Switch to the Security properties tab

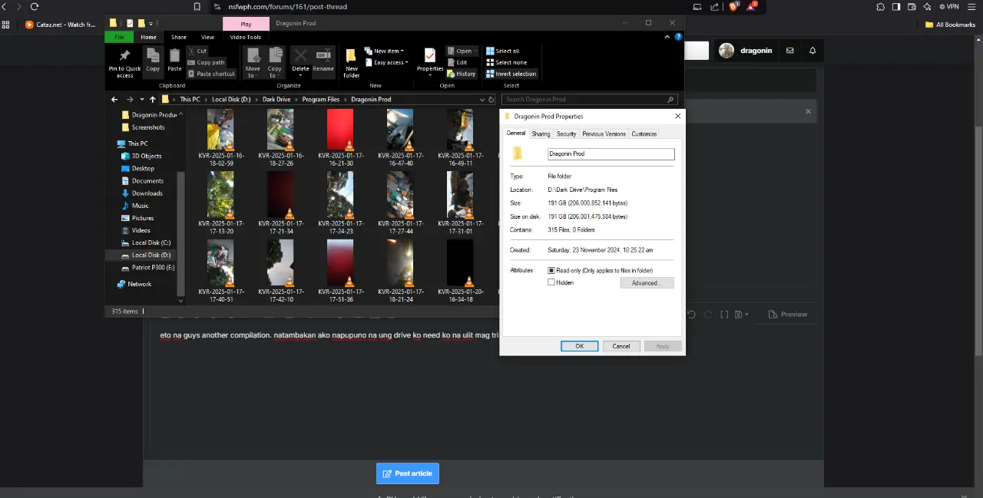pyautogui.click(x=566, y=134)
